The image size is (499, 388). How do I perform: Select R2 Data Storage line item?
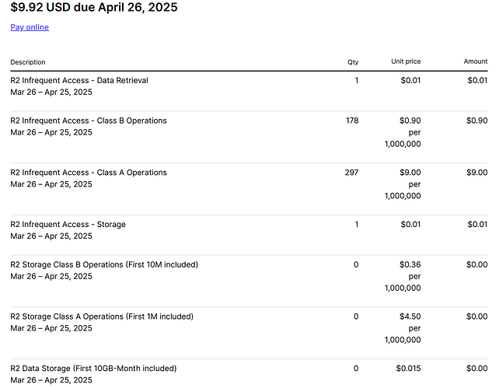[x=249, y=374]
